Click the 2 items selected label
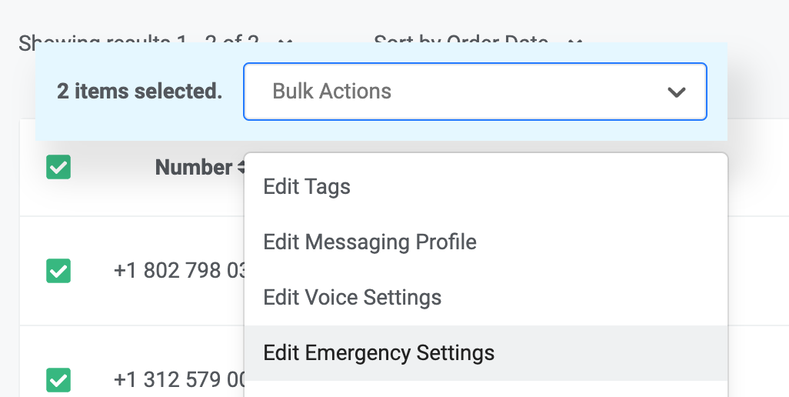Screen dimensions: 789x397 [x=139, y=91]
